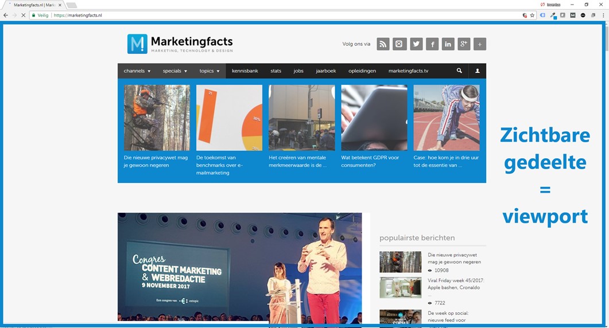Click the RSS feed icon
609x328 pixels.
tap(383, 44)
